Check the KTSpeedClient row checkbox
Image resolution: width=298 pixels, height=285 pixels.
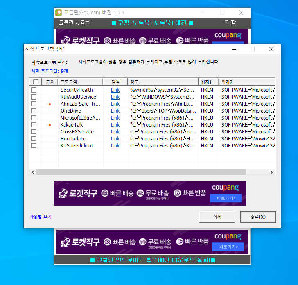[34, 146]
